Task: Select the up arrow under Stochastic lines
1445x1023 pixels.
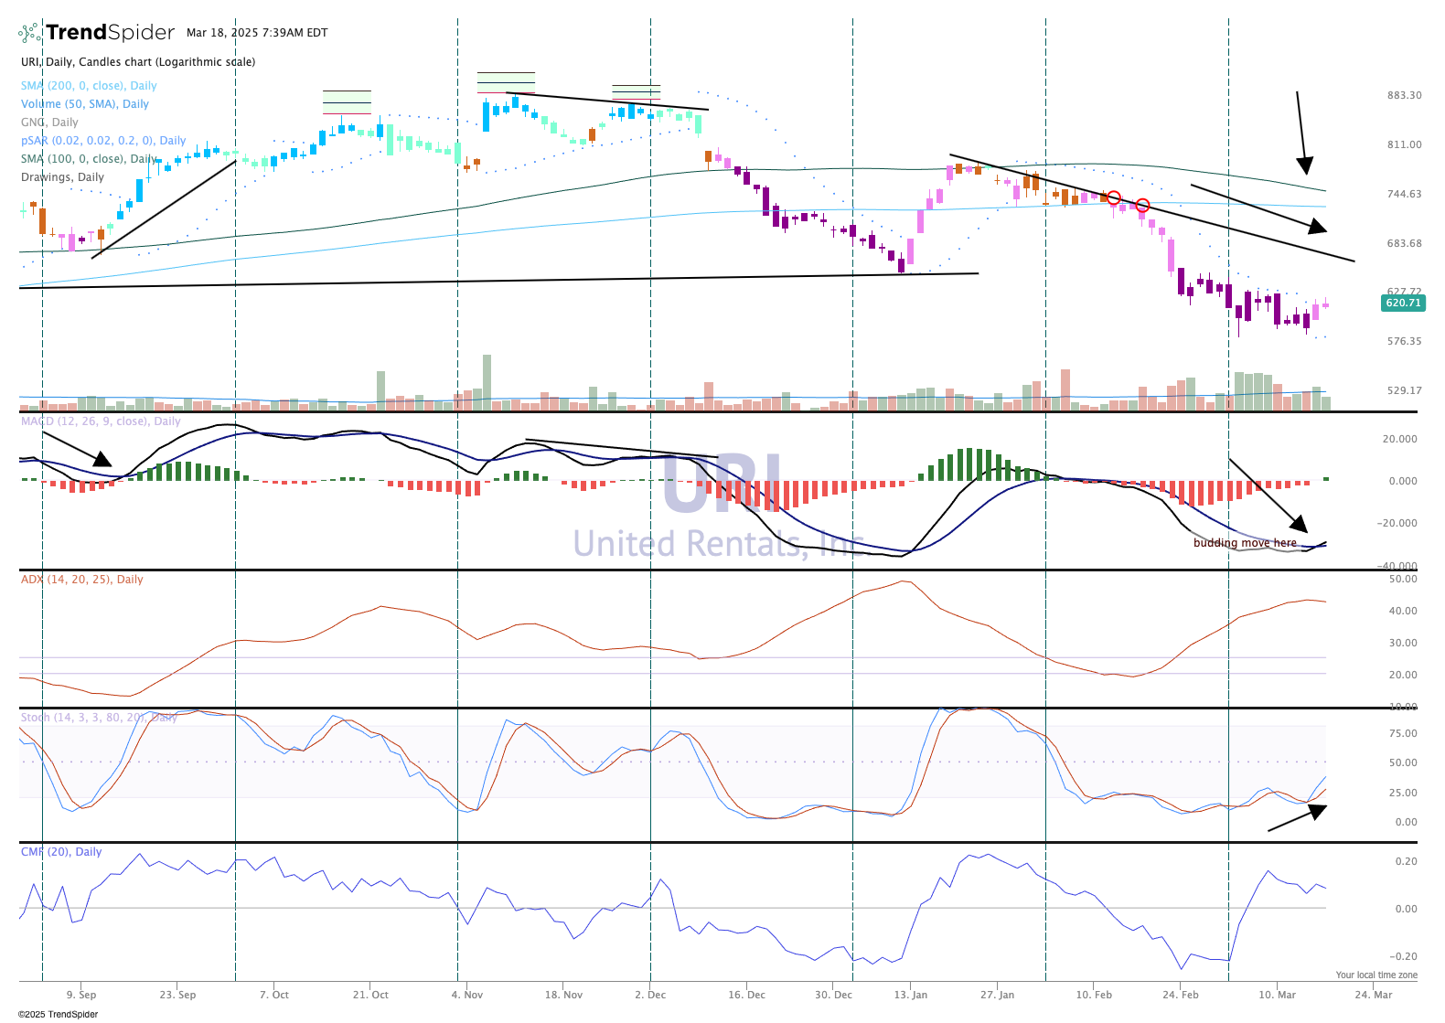Action: click(x=1298, y=818)
